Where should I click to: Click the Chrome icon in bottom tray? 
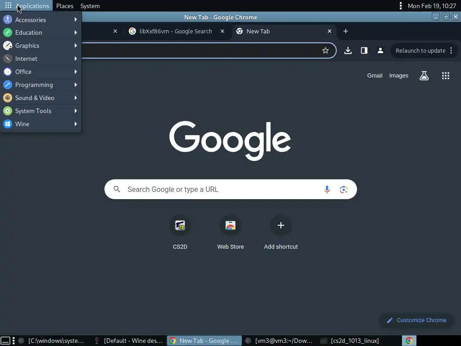tap(409, 341)
